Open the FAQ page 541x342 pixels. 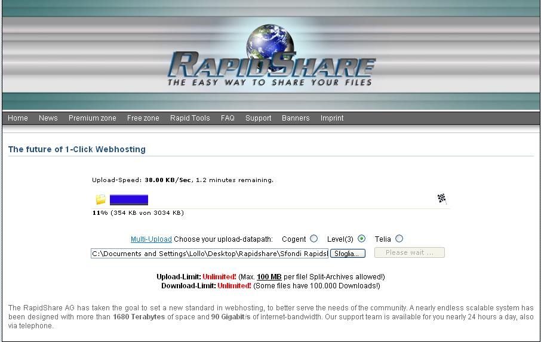pyautogui.click(x=228, y=118)
